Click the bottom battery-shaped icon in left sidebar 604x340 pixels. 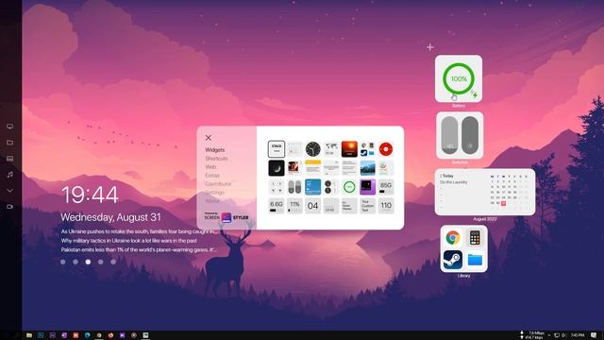pyautogui.click(x=10, y=207)
